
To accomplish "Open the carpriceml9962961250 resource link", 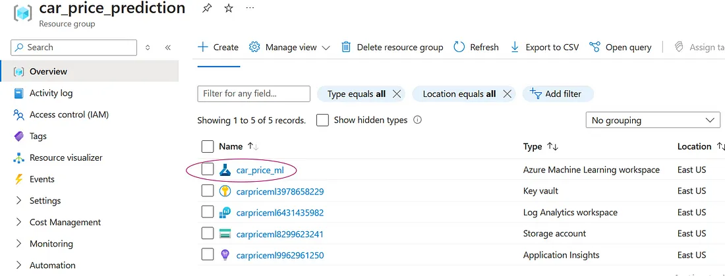I will coord(279,255).
